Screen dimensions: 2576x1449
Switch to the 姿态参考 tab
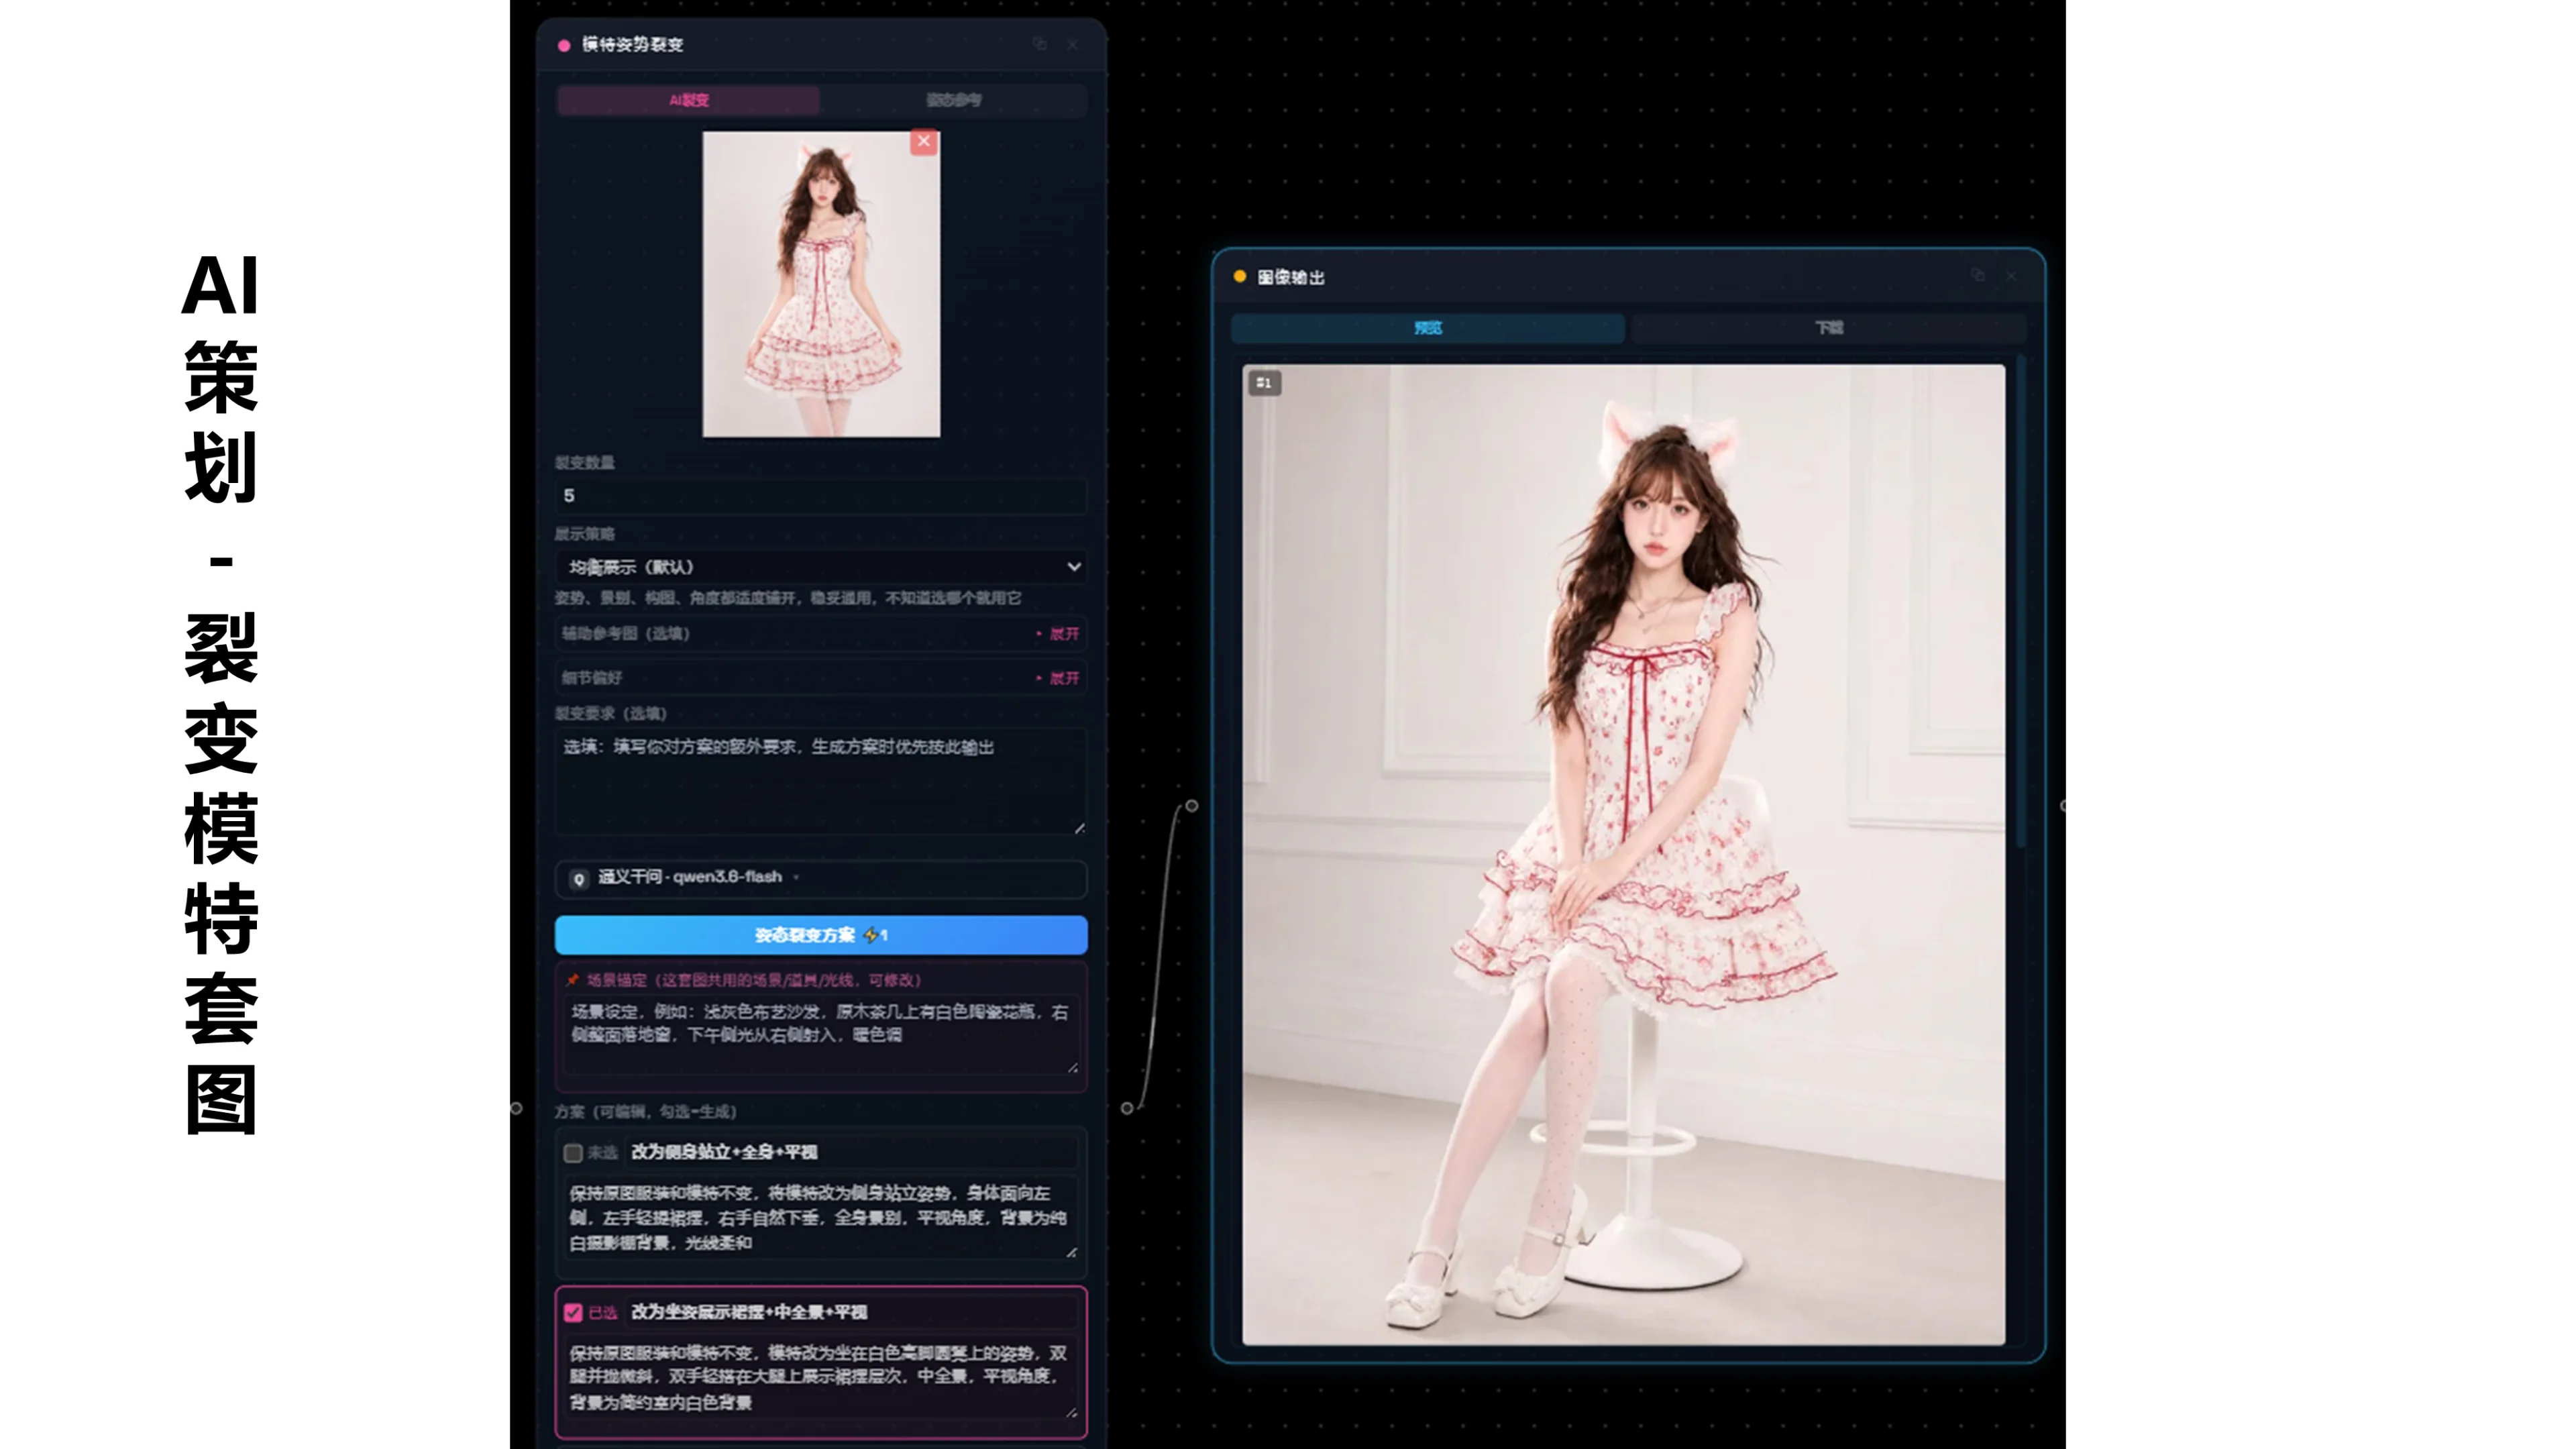[953, 100]
